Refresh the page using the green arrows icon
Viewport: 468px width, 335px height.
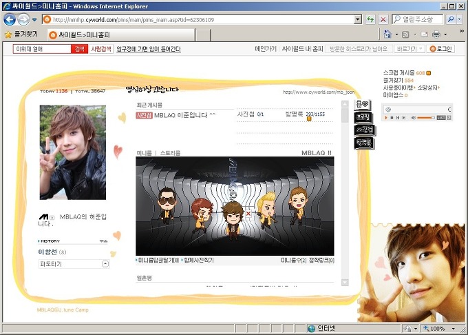click(x=370, y=20)
